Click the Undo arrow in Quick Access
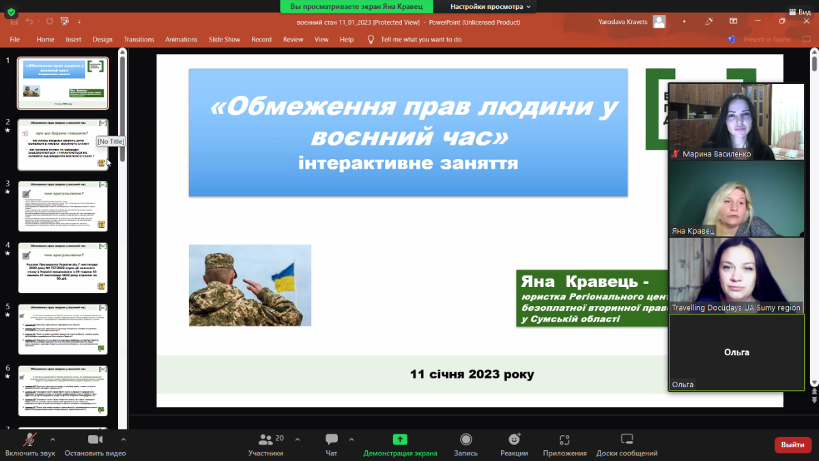819x461 pixels. (x=30, y=22)
